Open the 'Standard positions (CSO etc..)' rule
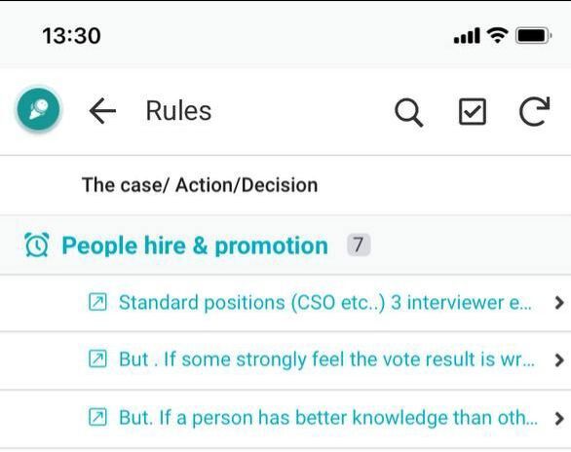 click(x=324, y=302)
